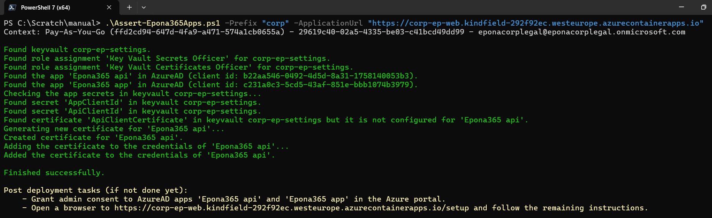Click the -Prefix parameter name
This screenshot has width=712, height=218.
[241, 23]
